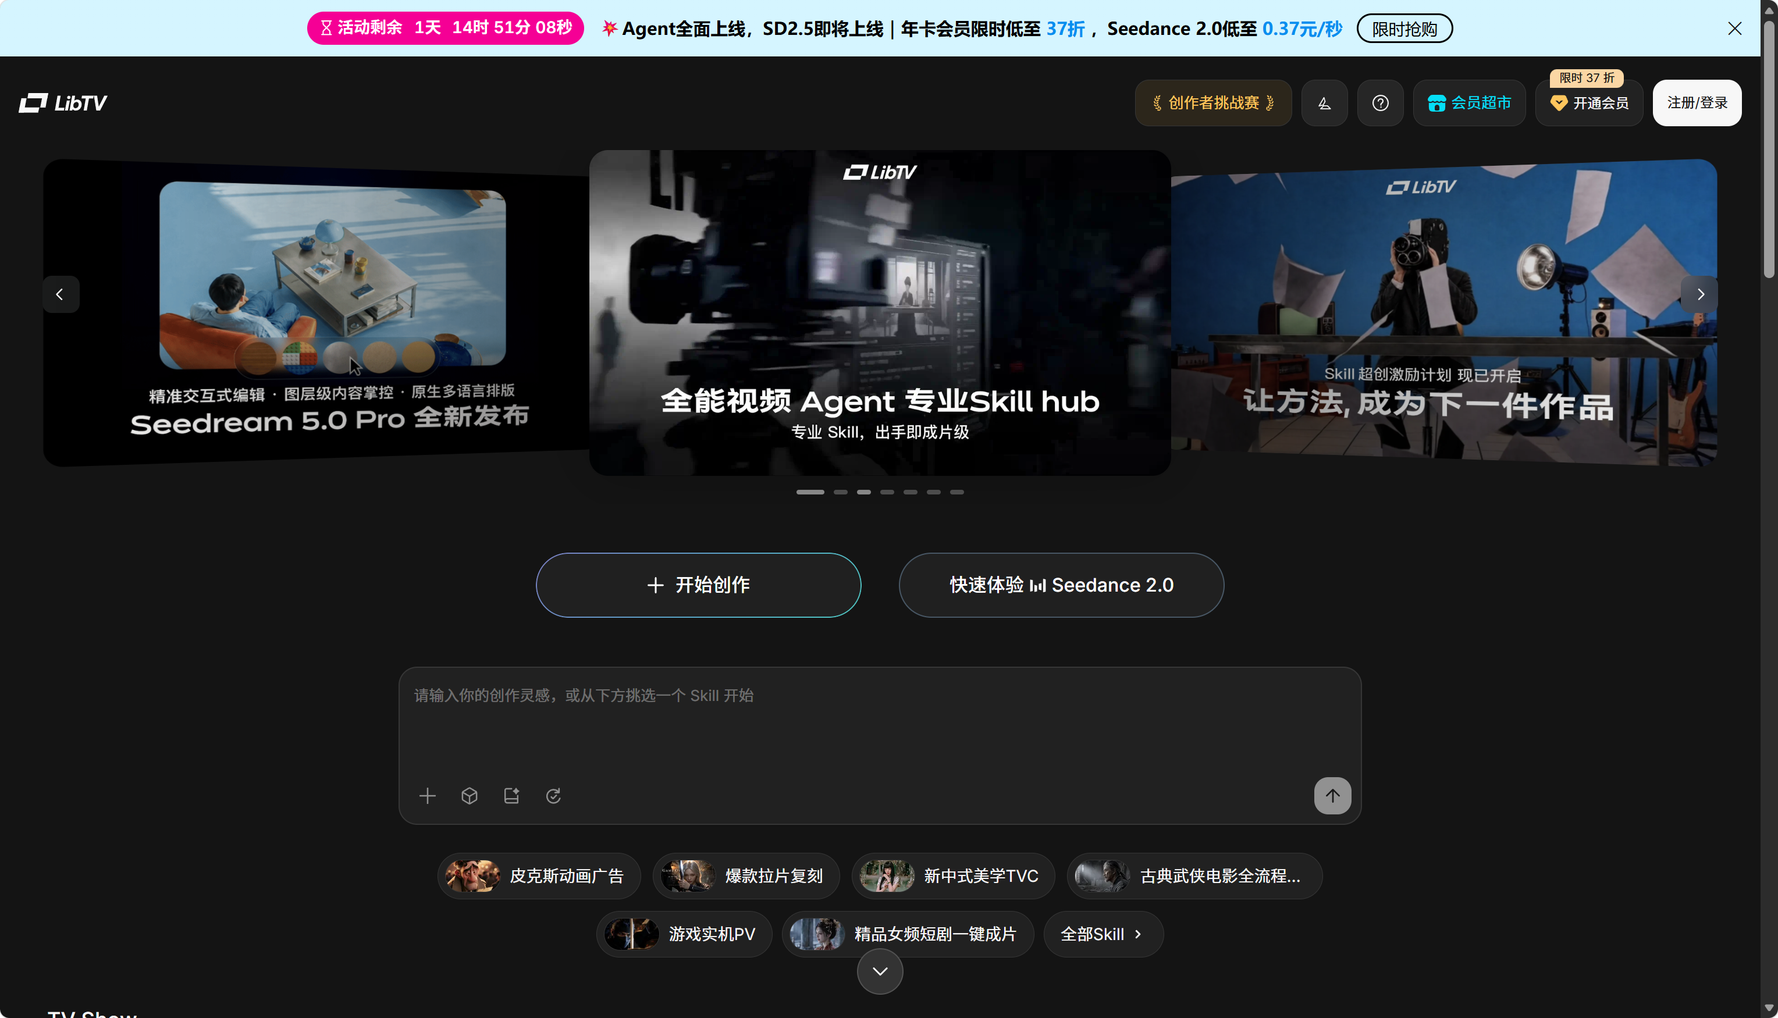Click 开通会员 membership button
Image resolution: width=1778 pixels, height=1018 pixels.
pos(1589,103)
